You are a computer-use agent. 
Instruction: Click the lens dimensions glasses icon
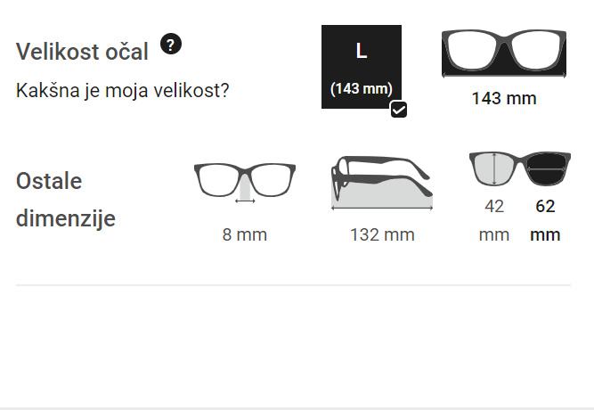(x=520, y=169)
